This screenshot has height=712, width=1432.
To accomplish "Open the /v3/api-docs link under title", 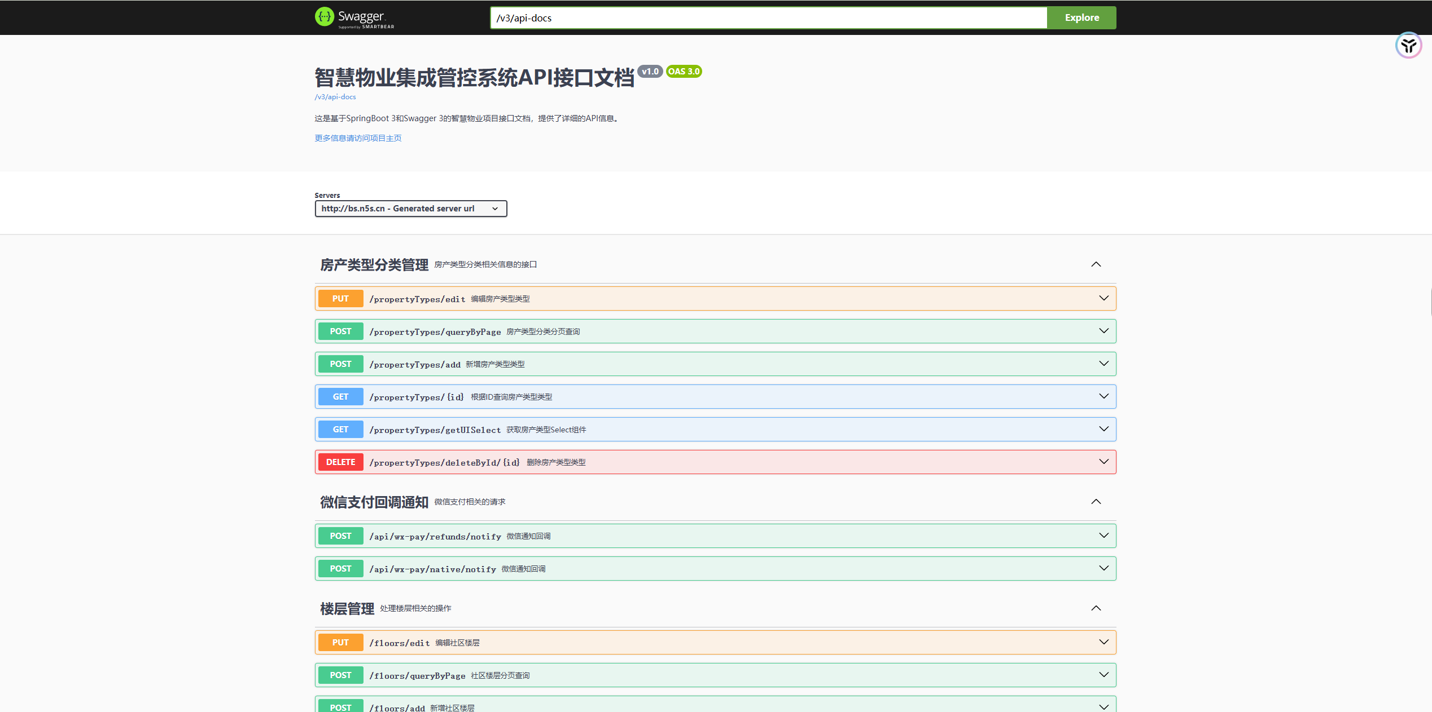I will click(335, 97).
